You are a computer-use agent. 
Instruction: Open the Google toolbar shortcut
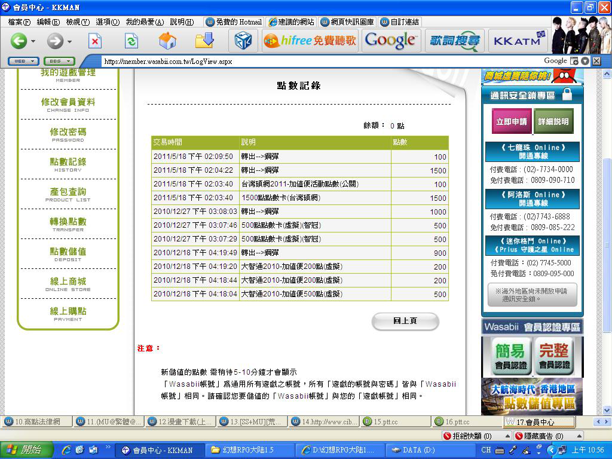point(390,41)
